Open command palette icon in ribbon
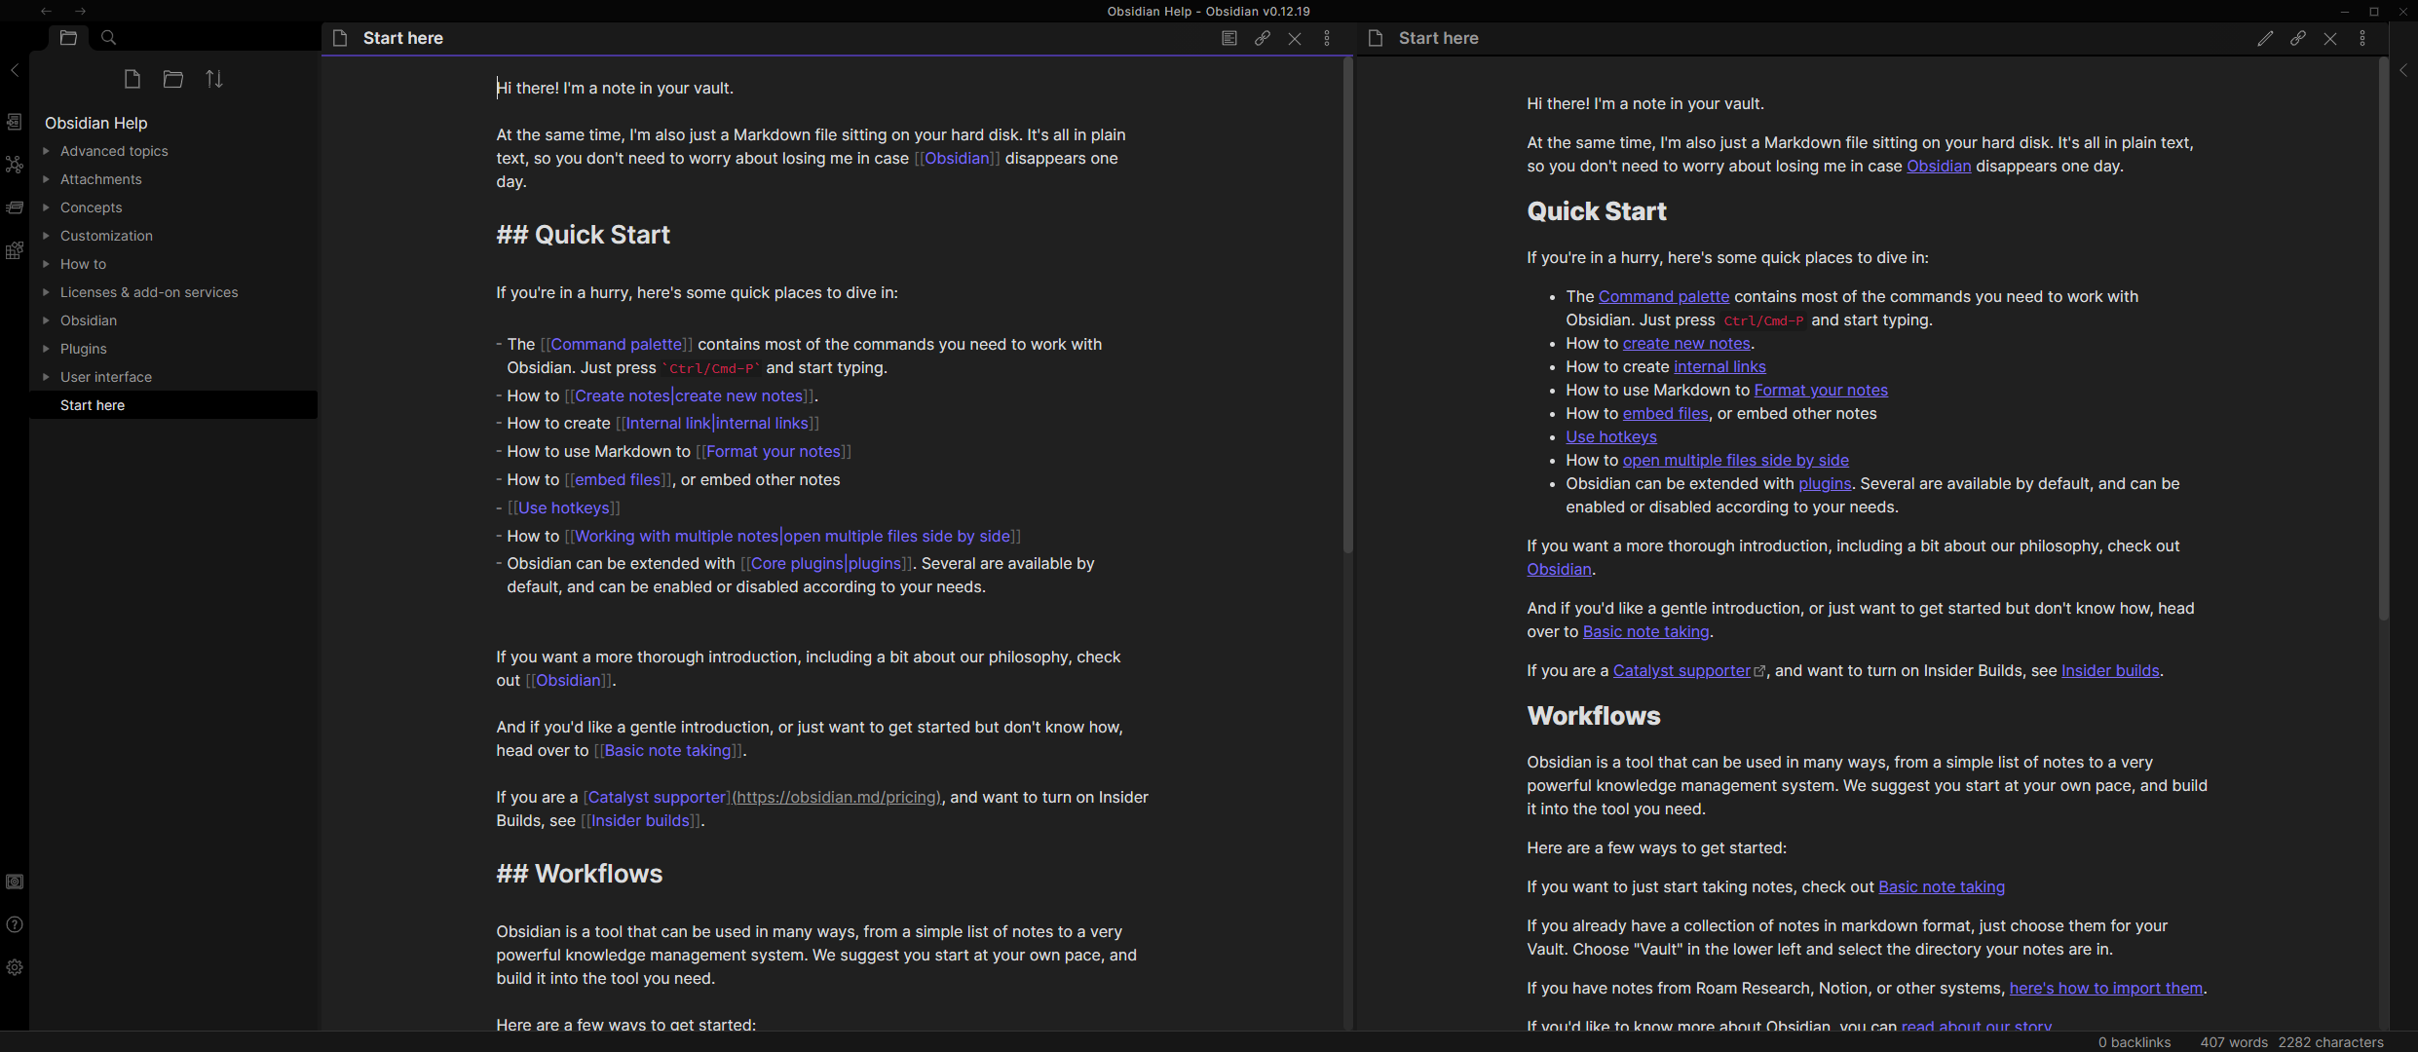 click(15, 250)
